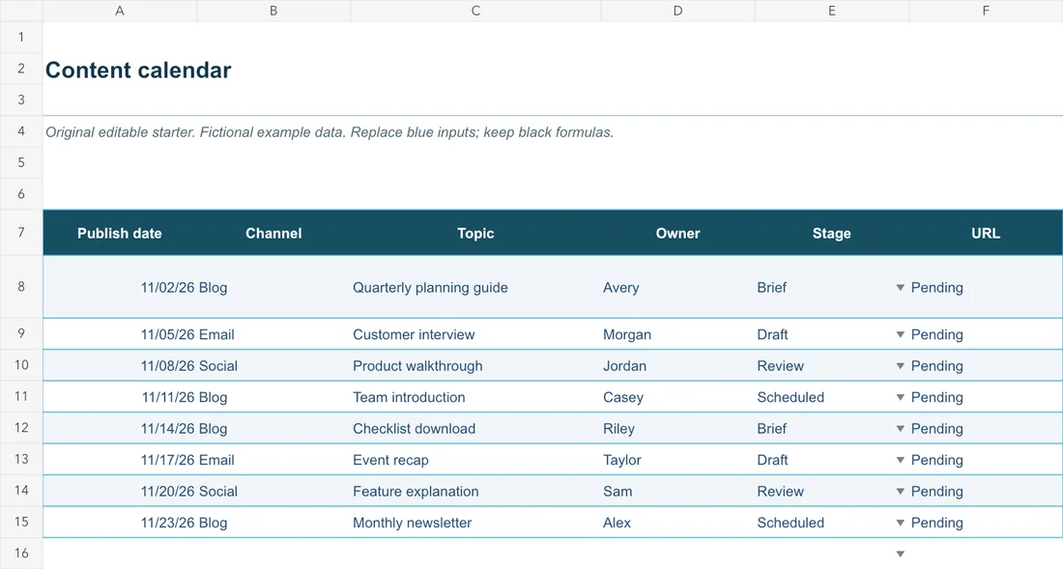This screenshot has height=569, width=1063.
Task: Select the "Pending" URL cell in Alex's row
Action: point(986,523)
